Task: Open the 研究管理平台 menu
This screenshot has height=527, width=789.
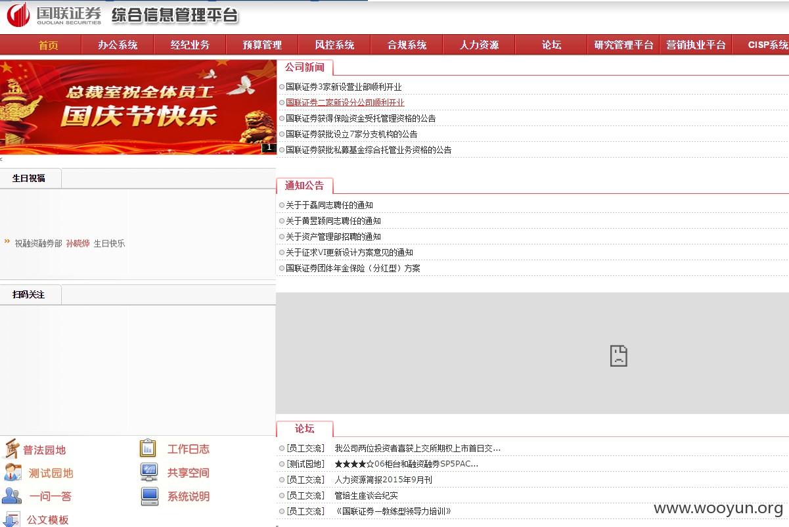Action: coord(623,45)
